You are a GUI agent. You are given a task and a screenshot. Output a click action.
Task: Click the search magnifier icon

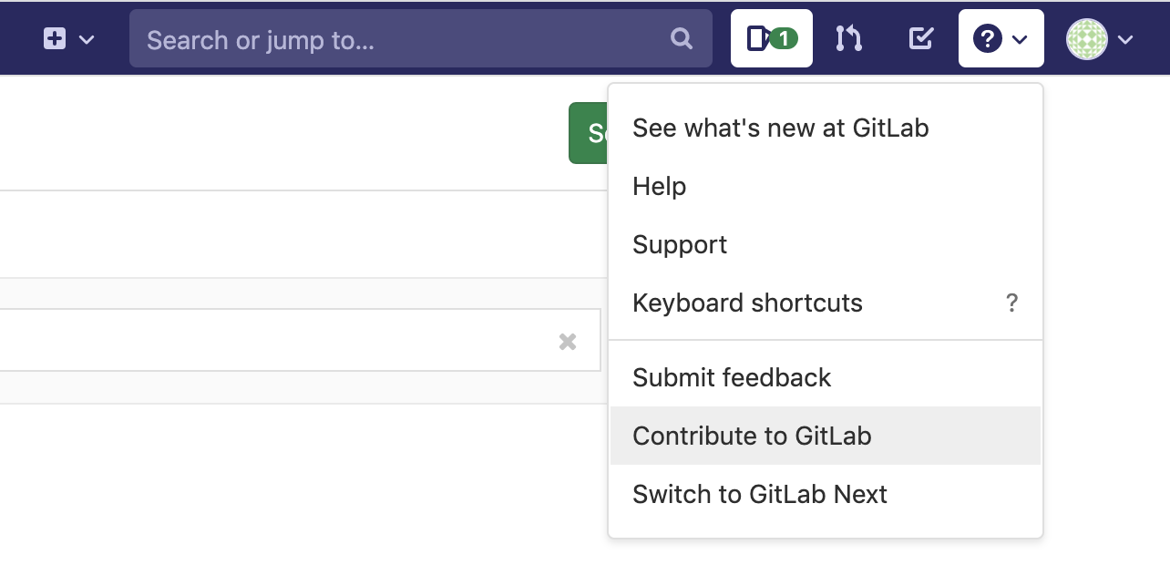[681, 38]
